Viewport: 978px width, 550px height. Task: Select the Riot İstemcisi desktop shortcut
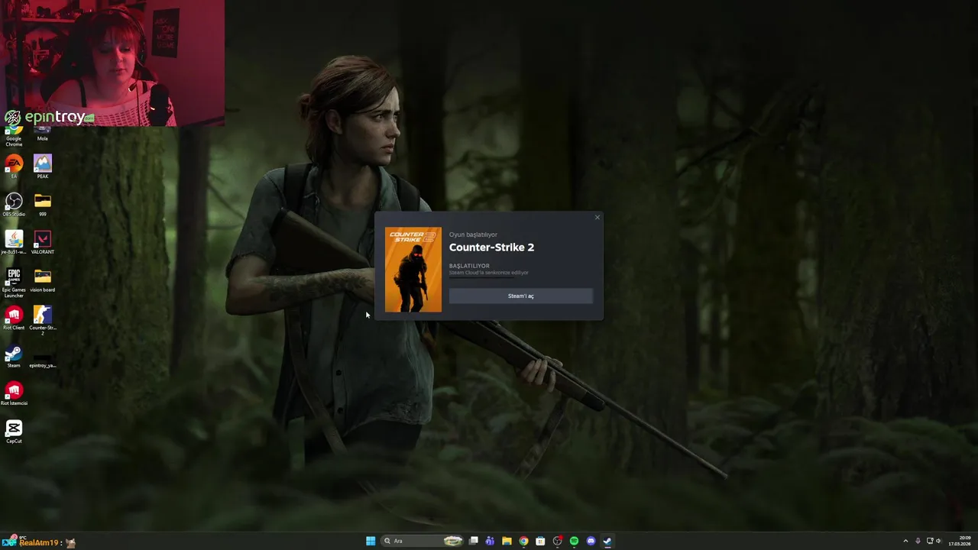[x=14, y=393]
